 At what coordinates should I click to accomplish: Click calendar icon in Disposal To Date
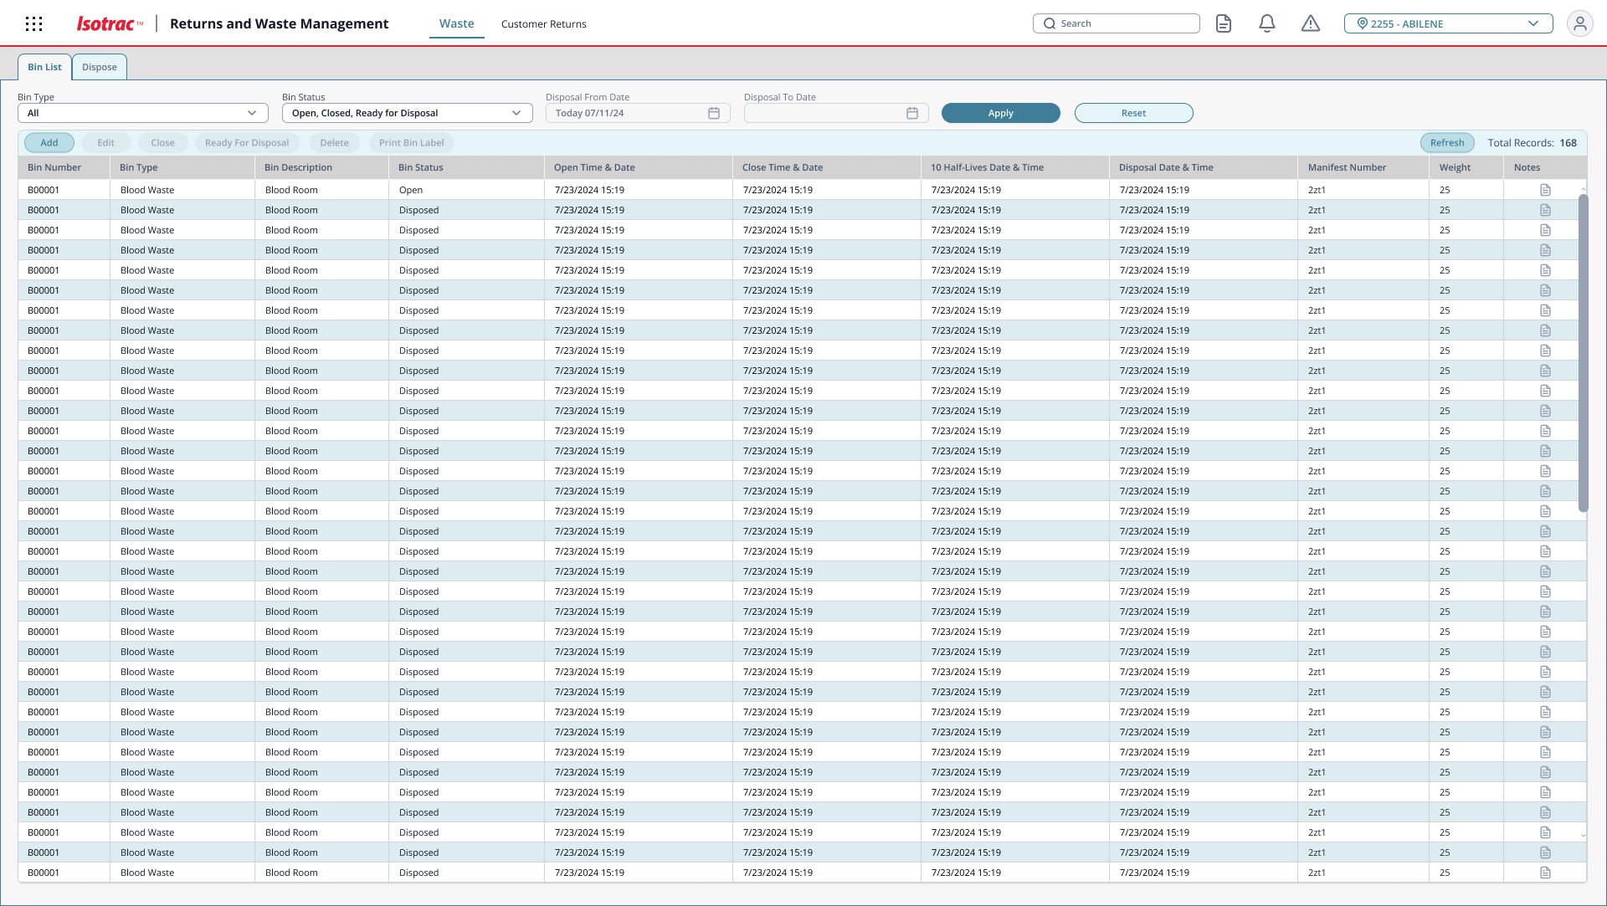tap(912, 113)
